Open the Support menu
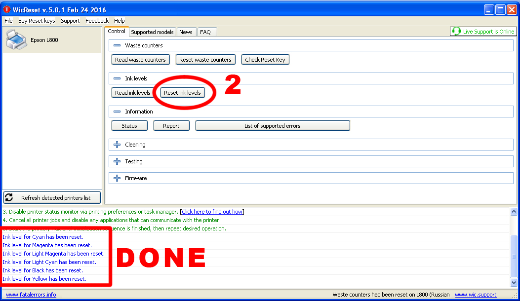The image size is (520, 301). click(x=70, y=21)
